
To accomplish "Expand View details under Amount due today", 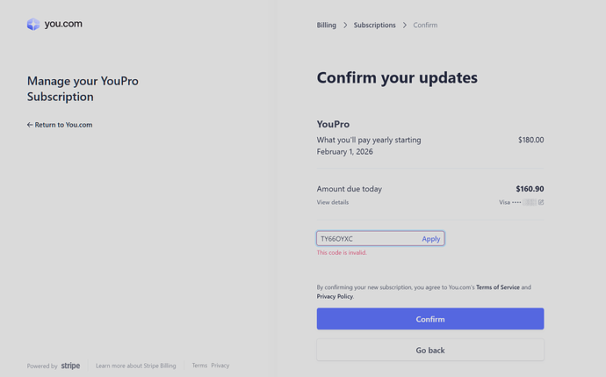I will click(x=332, y=202).
